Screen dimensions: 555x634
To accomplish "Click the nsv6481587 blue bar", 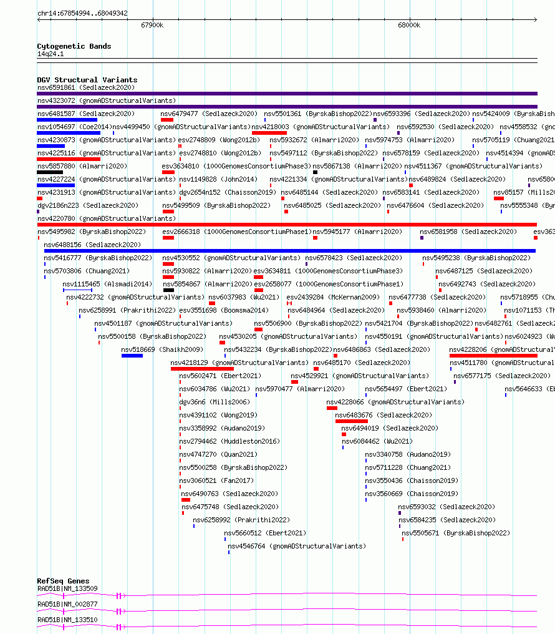I will tap(67, 120).
